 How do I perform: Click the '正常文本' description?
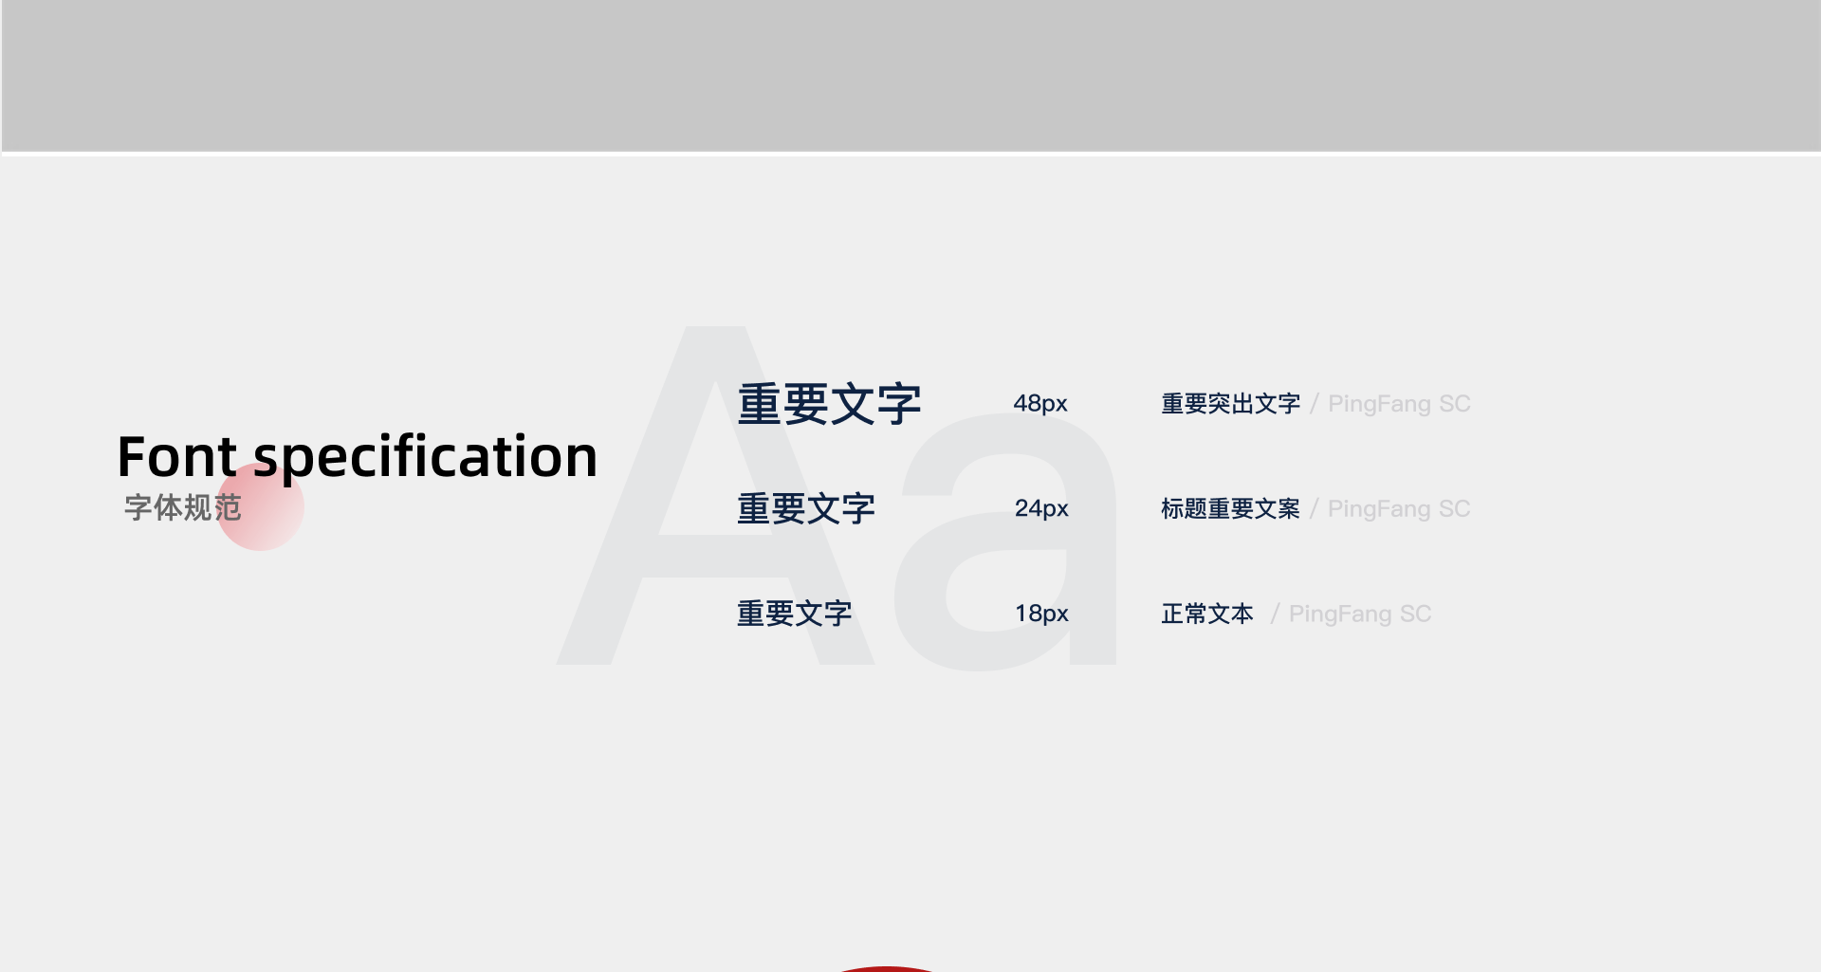click(1207, 614)
